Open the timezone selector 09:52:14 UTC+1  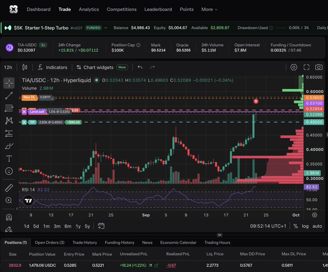pyautogui.click(x=268, y=226)
